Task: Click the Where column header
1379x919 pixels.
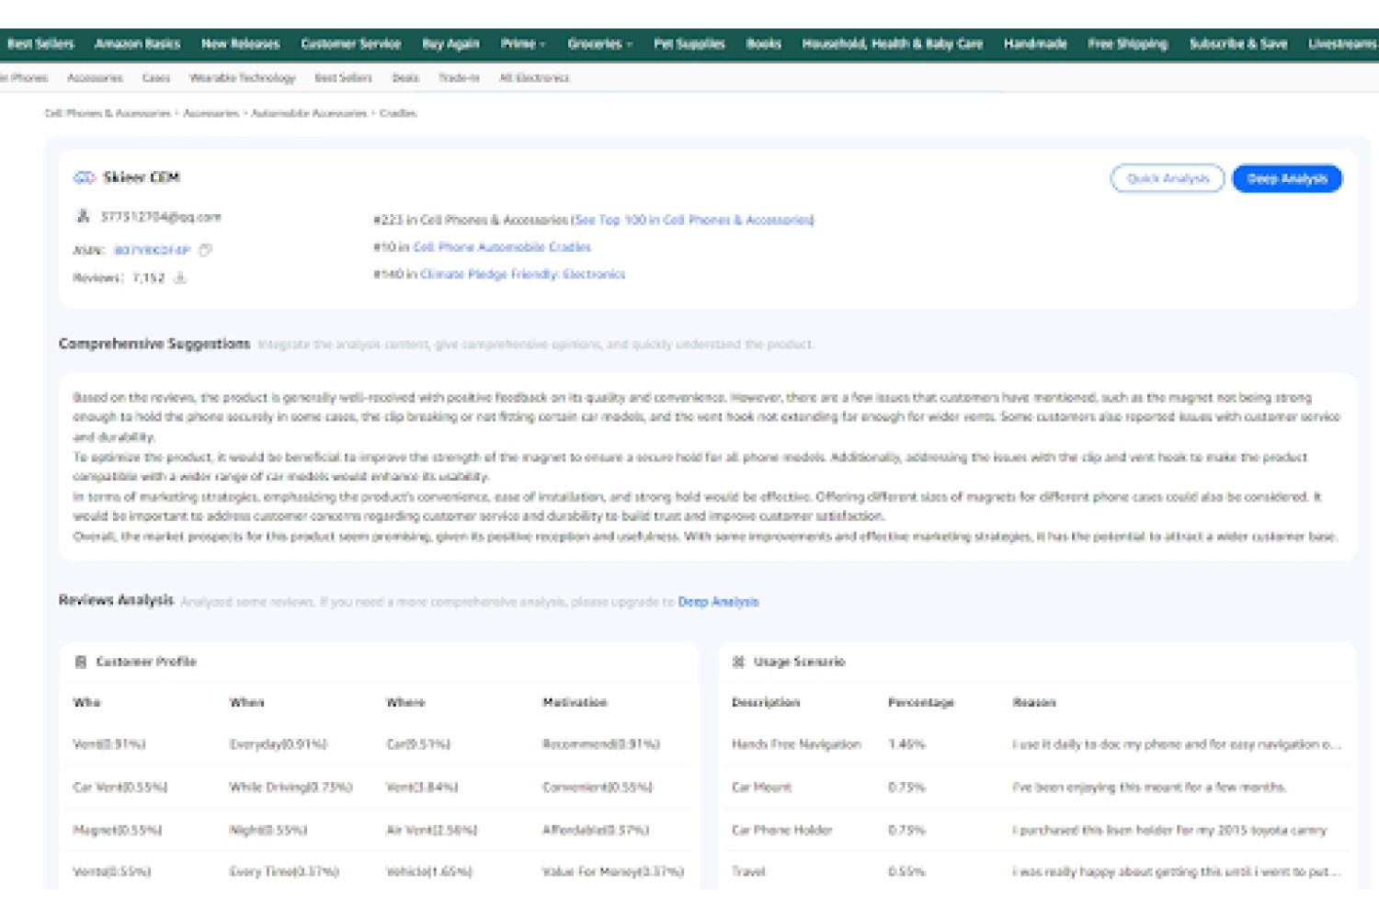Action: [x=405, y=702]
